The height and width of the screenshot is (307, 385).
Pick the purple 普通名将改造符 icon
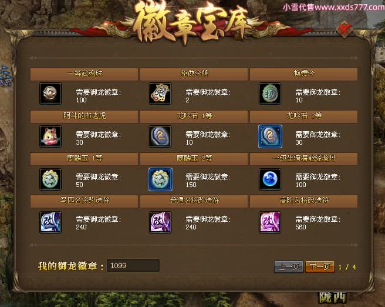pyautogui.click(x=160, y=222)
